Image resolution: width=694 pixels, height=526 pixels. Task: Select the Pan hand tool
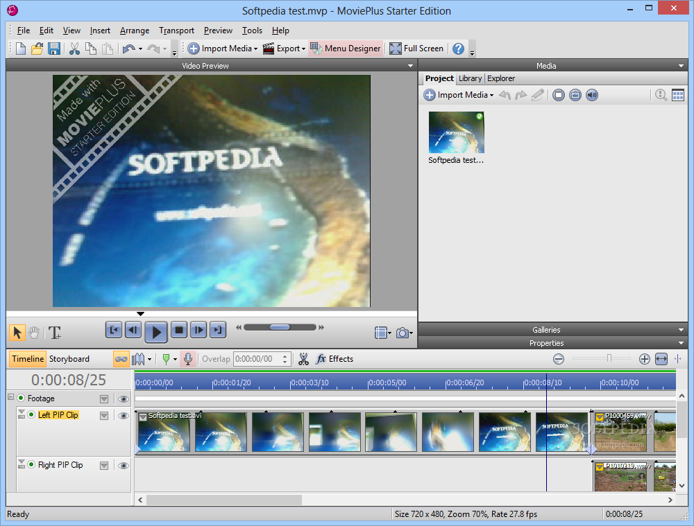click(x=34, y=333)
